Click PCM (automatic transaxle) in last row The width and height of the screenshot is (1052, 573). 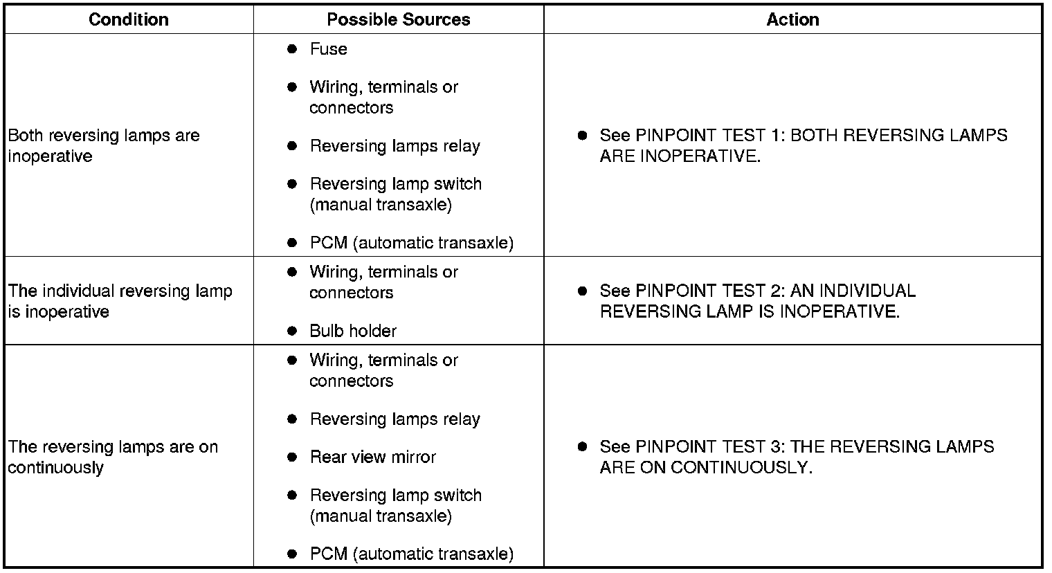(411, 554)
